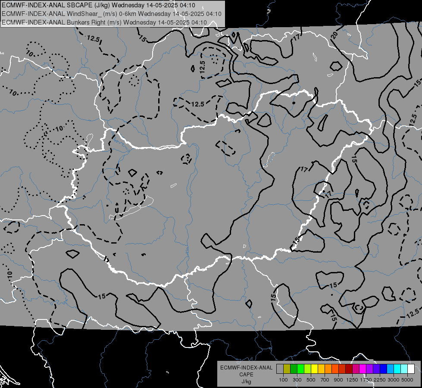Click the J/kg unit label in the legend
Viewport: 422px width, 388px height.
click(246, 382)
